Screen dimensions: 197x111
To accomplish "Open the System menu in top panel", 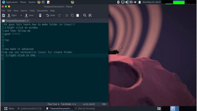I will [32, 2].
